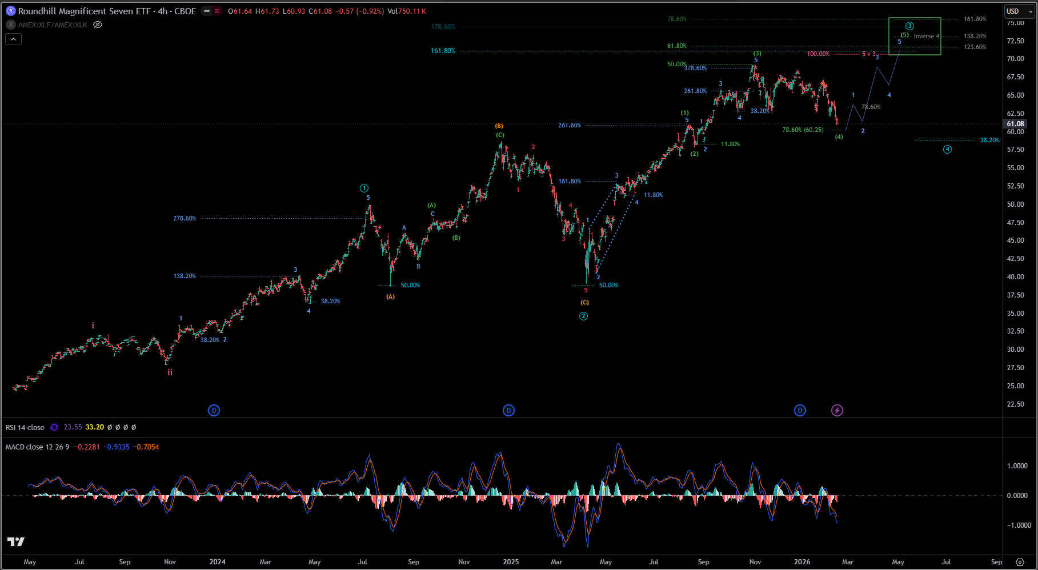Click the red MACD value −0.2281
Screen dimensions: 1038x570
pos(87,447)
